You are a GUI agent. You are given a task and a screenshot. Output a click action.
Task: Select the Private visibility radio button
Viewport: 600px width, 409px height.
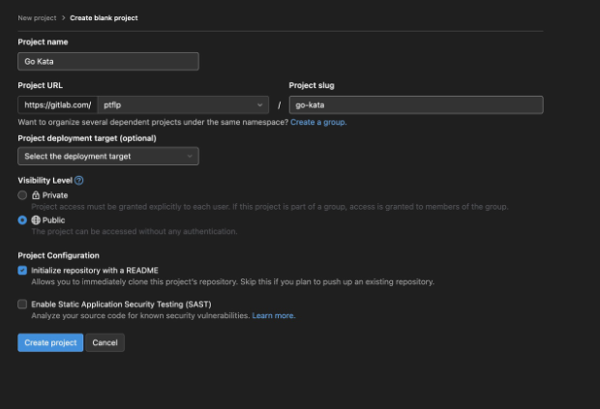tap(22, 194)
